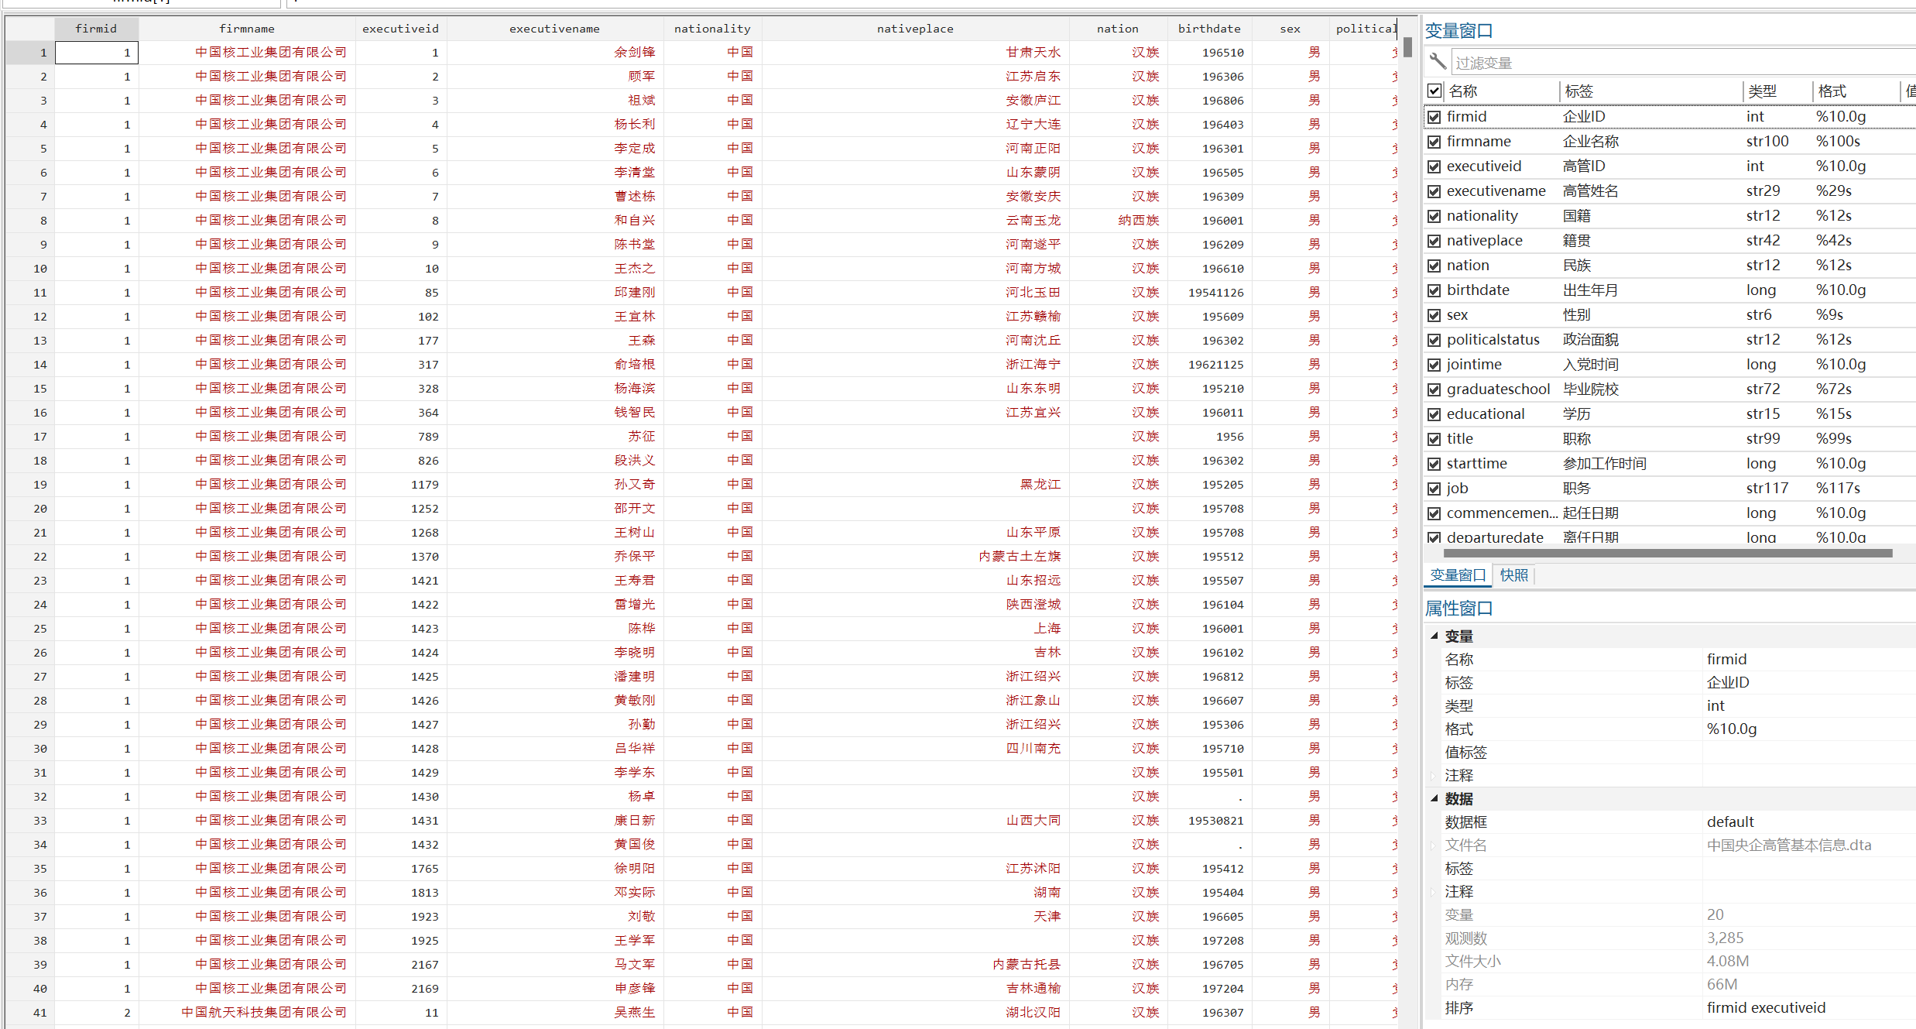Click the data grid vertical scrollbar thumb
Screen dimensions: 1916x1029
click(x=1407, y=48)
